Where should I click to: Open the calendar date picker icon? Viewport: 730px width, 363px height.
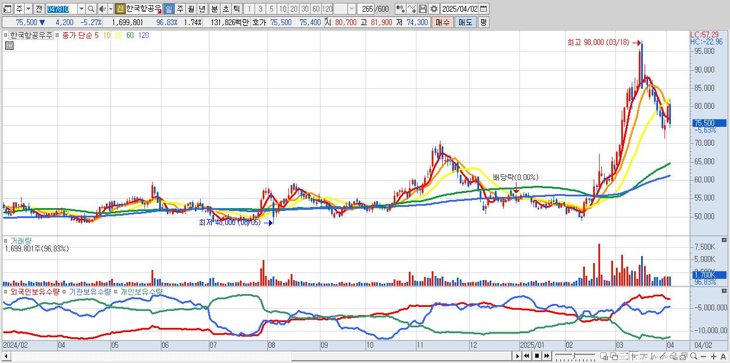click(484, 9)
